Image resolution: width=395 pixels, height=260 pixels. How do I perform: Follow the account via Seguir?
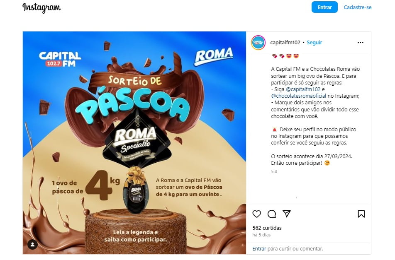pyautogui.click(x=315, y=43)
